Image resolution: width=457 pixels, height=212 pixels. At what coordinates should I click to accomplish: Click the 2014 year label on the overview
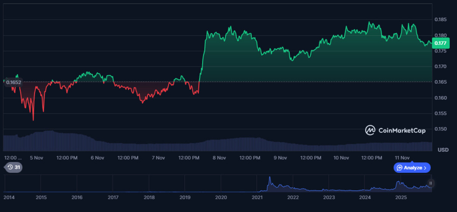[9, 198]
